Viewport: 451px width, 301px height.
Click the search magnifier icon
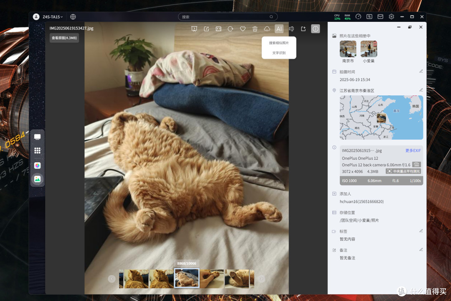[x=271, y=17]
